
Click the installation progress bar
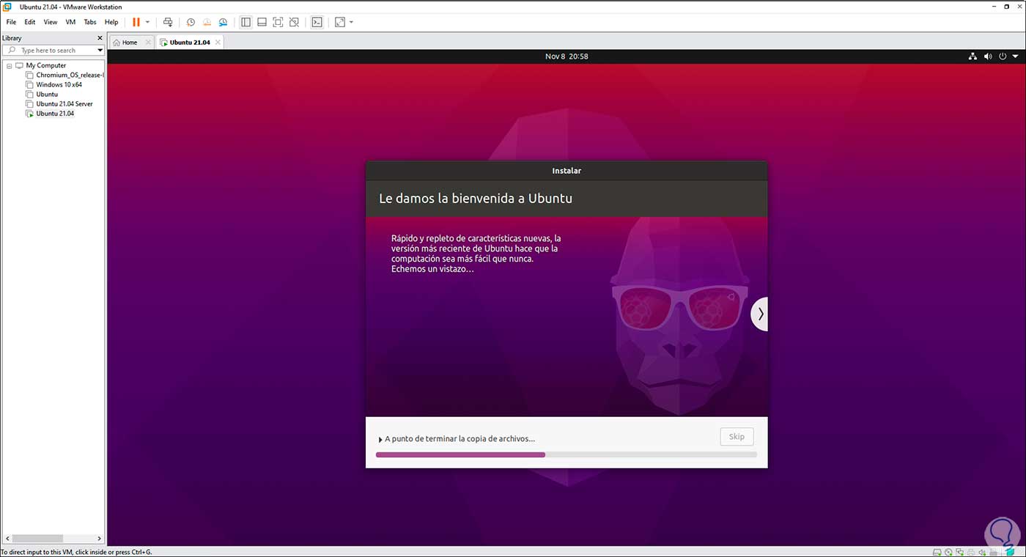[x=566, y=455]
